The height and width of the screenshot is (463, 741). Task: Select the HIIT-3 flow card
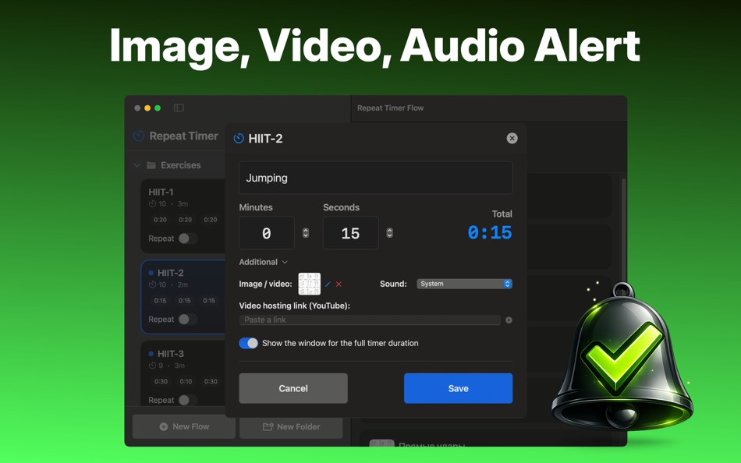(183, 373)
